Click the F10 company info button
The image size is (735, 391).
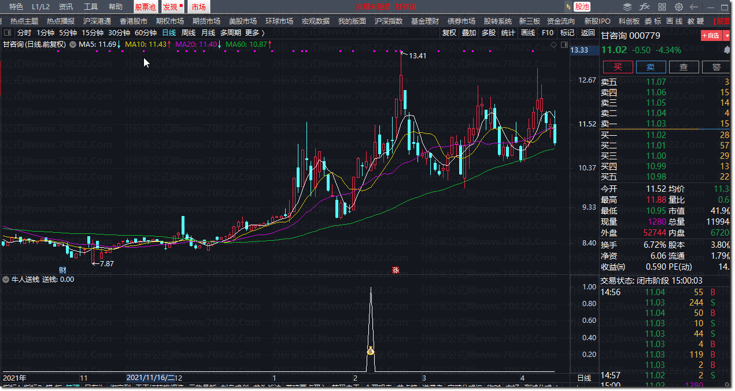click(547, 33)
